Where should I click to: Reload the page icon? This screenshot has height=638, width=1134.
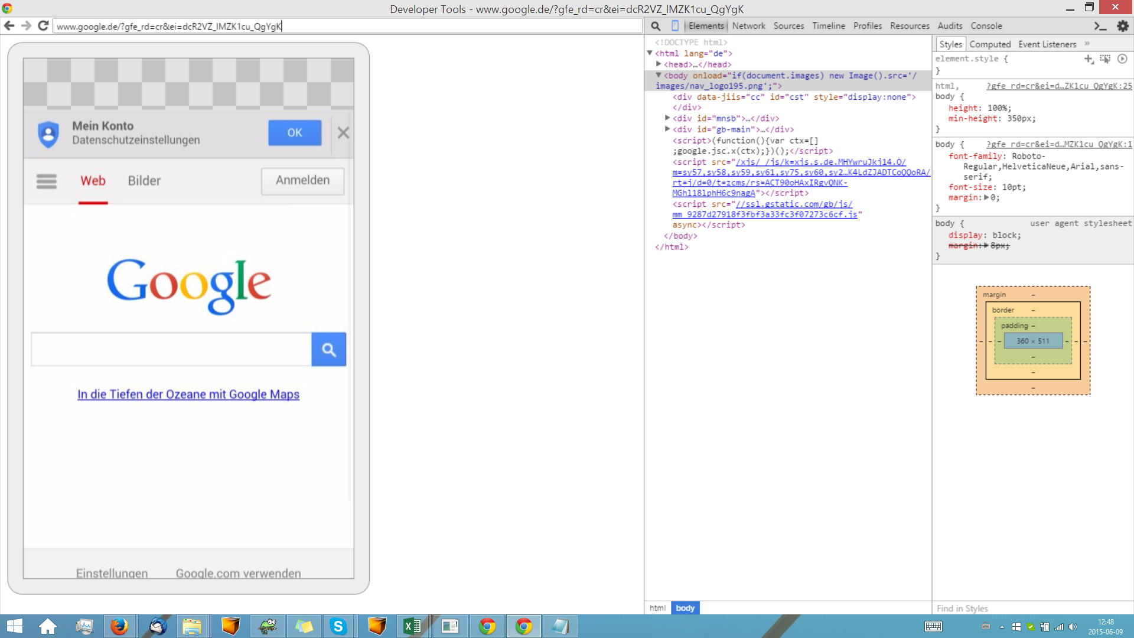(x=43, y=26)
